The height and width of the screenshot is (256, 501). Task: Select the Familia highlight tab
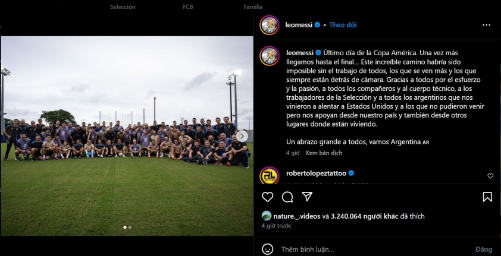253,7
